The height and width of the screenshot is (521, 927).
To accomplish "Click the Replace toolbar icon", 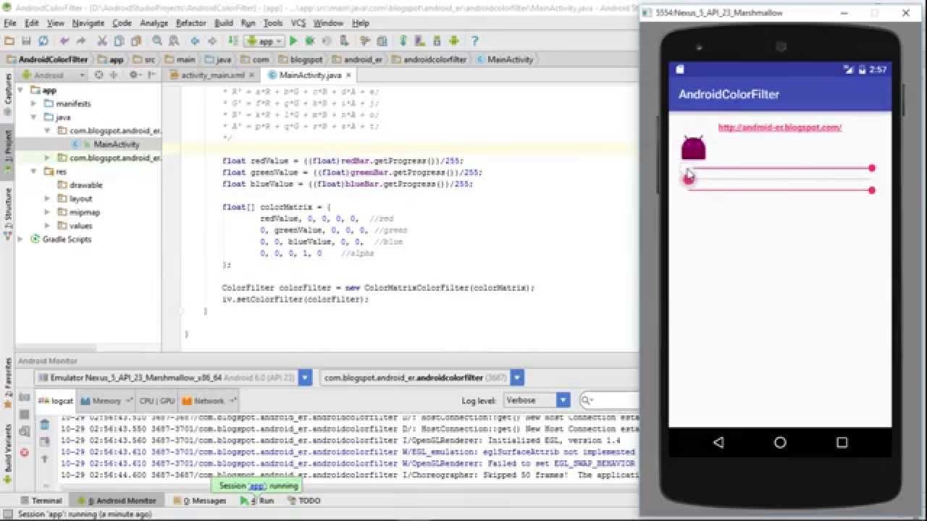I will (x=175, y=41).
